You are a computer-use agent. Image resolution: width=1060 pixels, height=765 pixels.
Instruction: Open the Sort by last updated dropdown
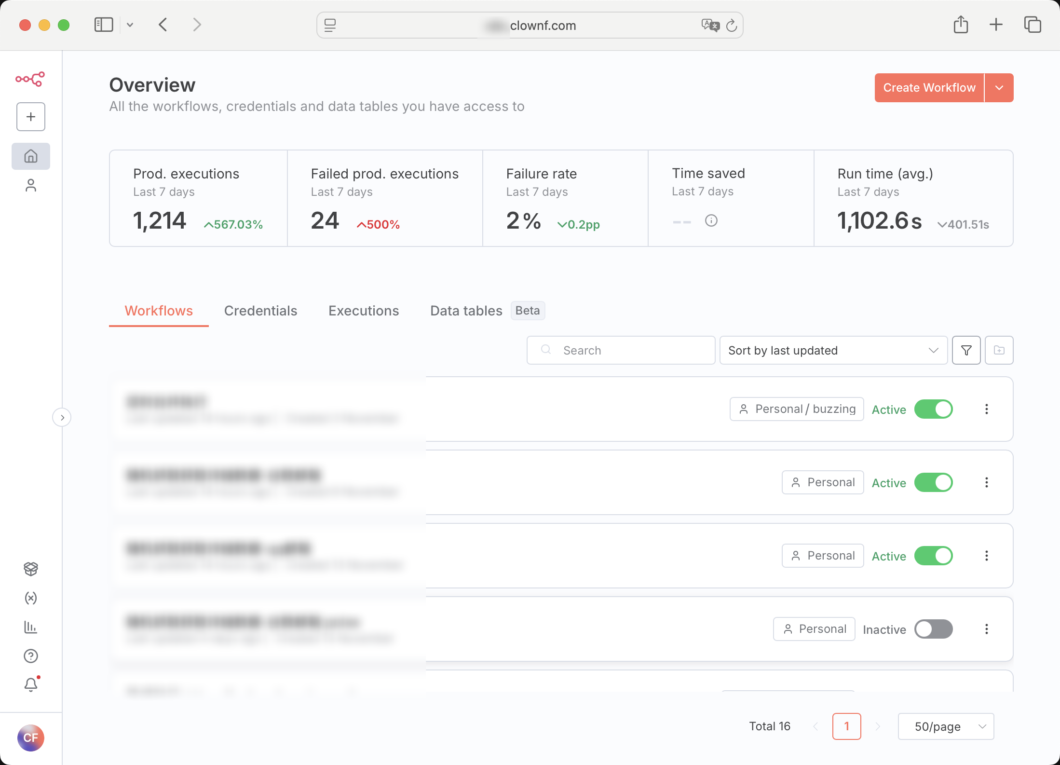(x=833, y=350)
